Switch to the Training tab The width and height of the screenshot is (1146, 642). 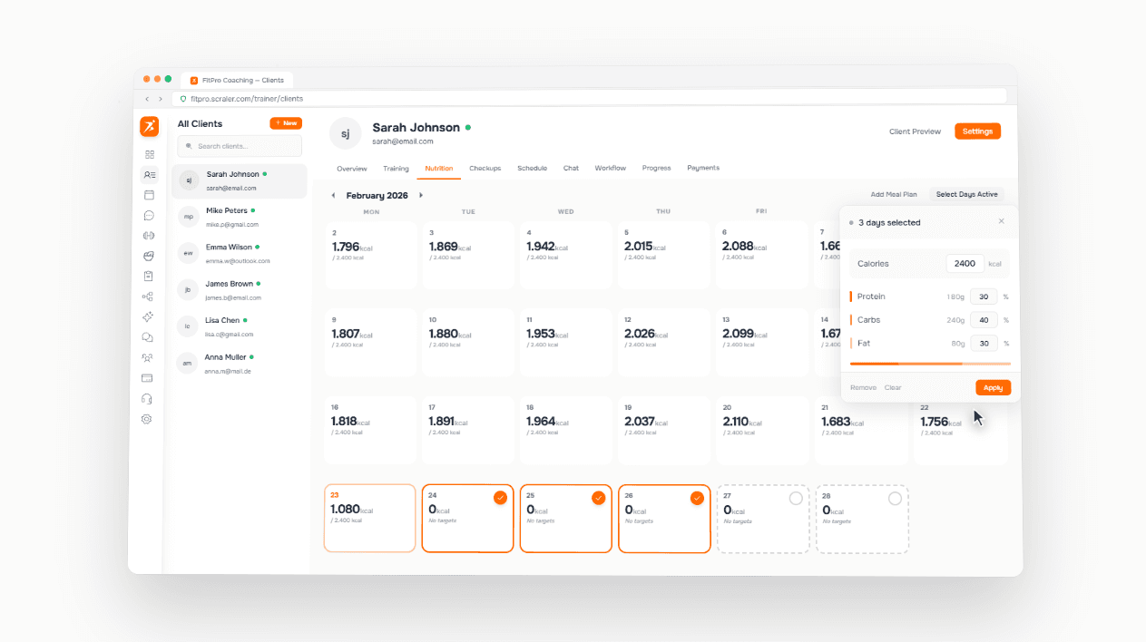[x=396, y=169]
